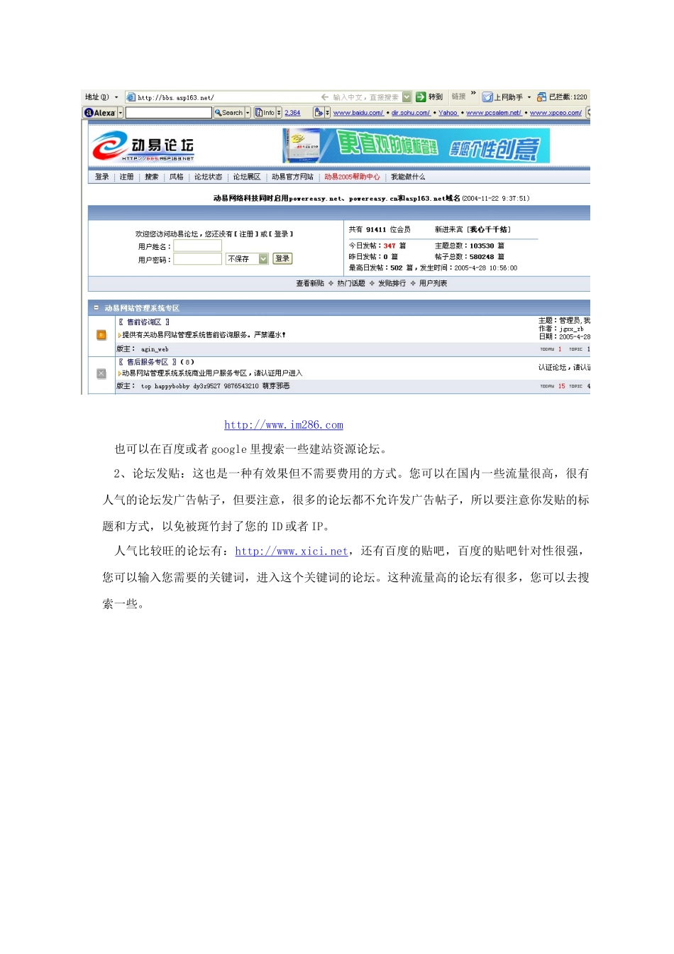Click the 登录 login button in form
Image resolution: width=674 pixels, height=954 pixels.
[x=282, y=258]
